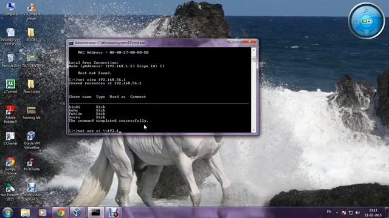This screenshot has width=389, height=218.
Task: Open the Computer desktop icon
Action: click(x=10, y=8)
